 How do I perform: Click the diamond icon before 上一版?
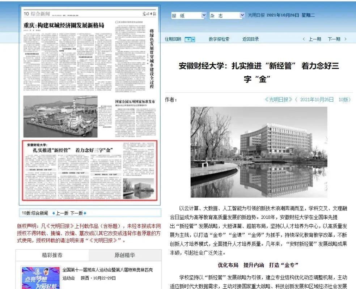54,213
